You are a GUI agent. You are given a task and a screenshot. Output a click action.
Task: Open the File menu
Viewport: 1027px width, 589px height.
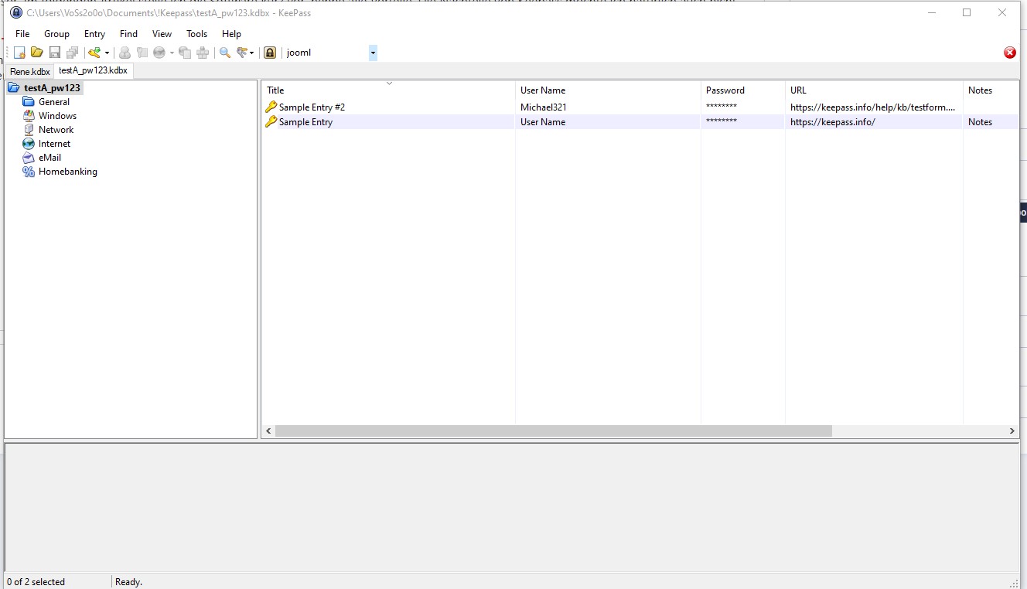click(x=22, y=34)
